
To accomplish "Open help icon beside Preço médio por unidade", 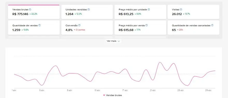I will (149, 10).
